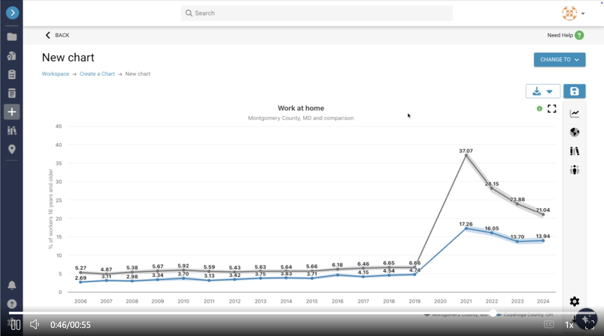Click inside the Search field
This screenshot has height=336, width=604.
pyautogui.click(x=317, y=13)
